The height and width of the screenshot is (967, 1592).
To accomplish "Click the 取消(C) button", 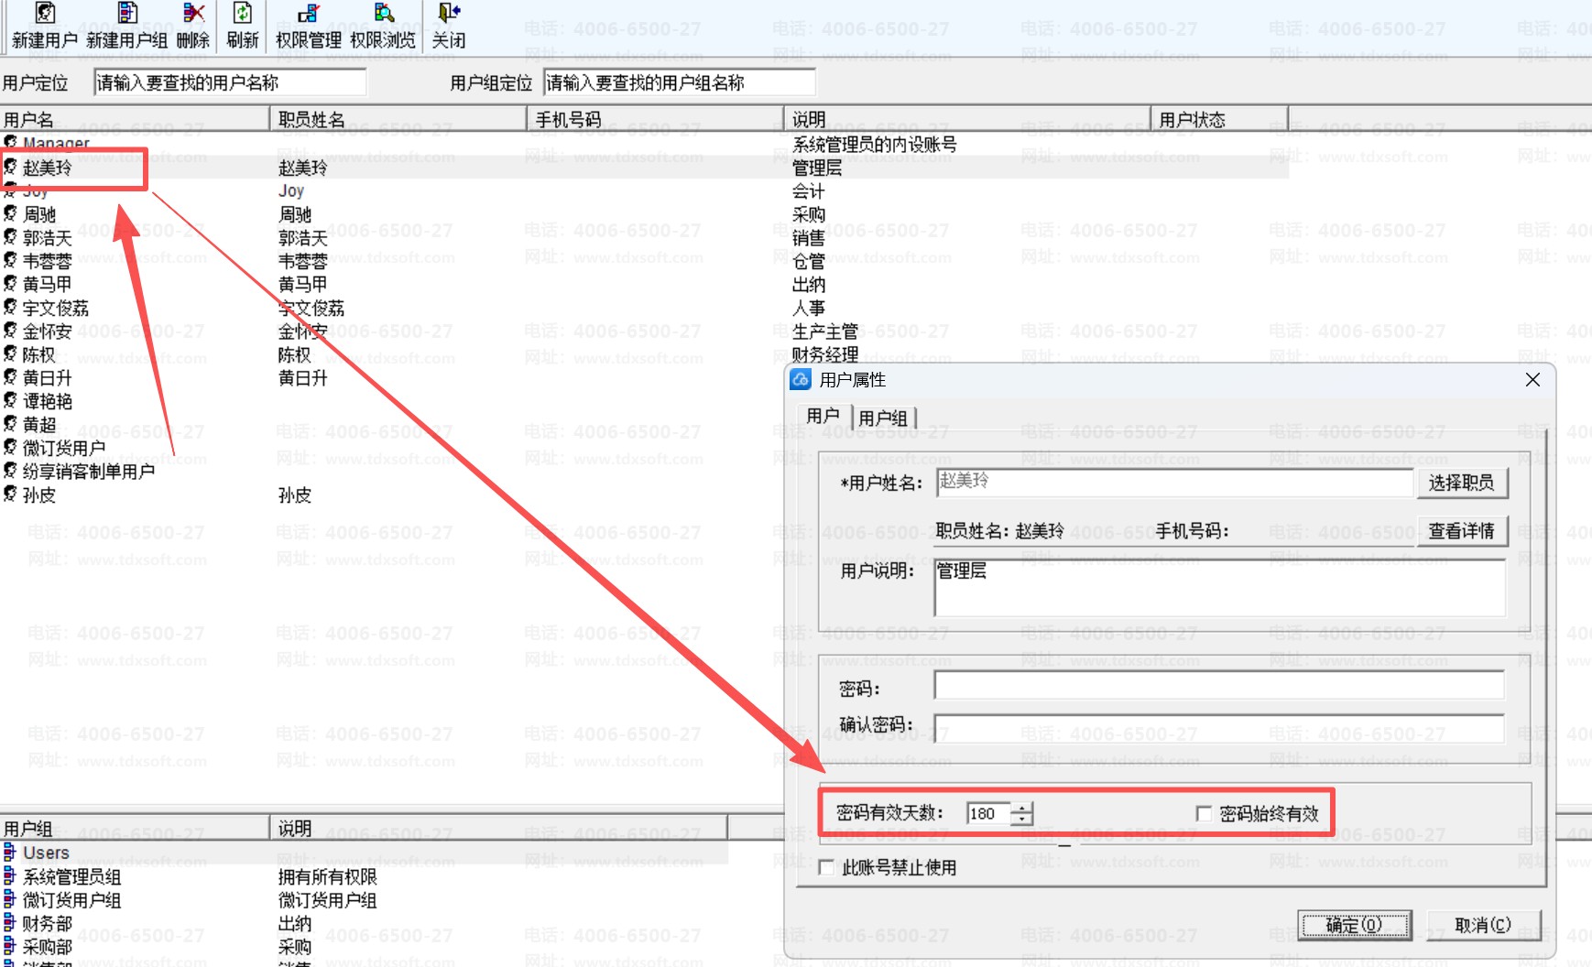I will (1483, 925).
